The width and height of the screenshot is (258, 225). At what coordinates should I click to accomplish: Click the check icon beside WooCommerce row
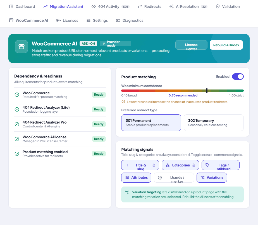pyautogui.click(x=17, y=95)
